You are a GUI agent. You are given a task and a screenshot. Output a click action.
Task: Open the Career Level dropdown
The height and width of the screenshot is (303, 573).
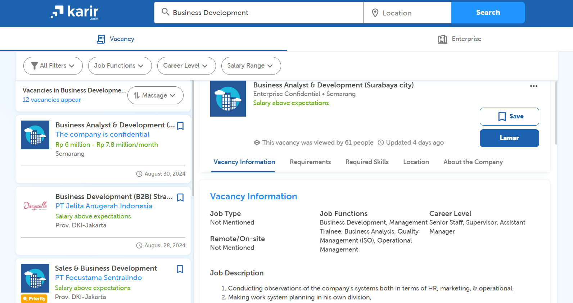186,66
